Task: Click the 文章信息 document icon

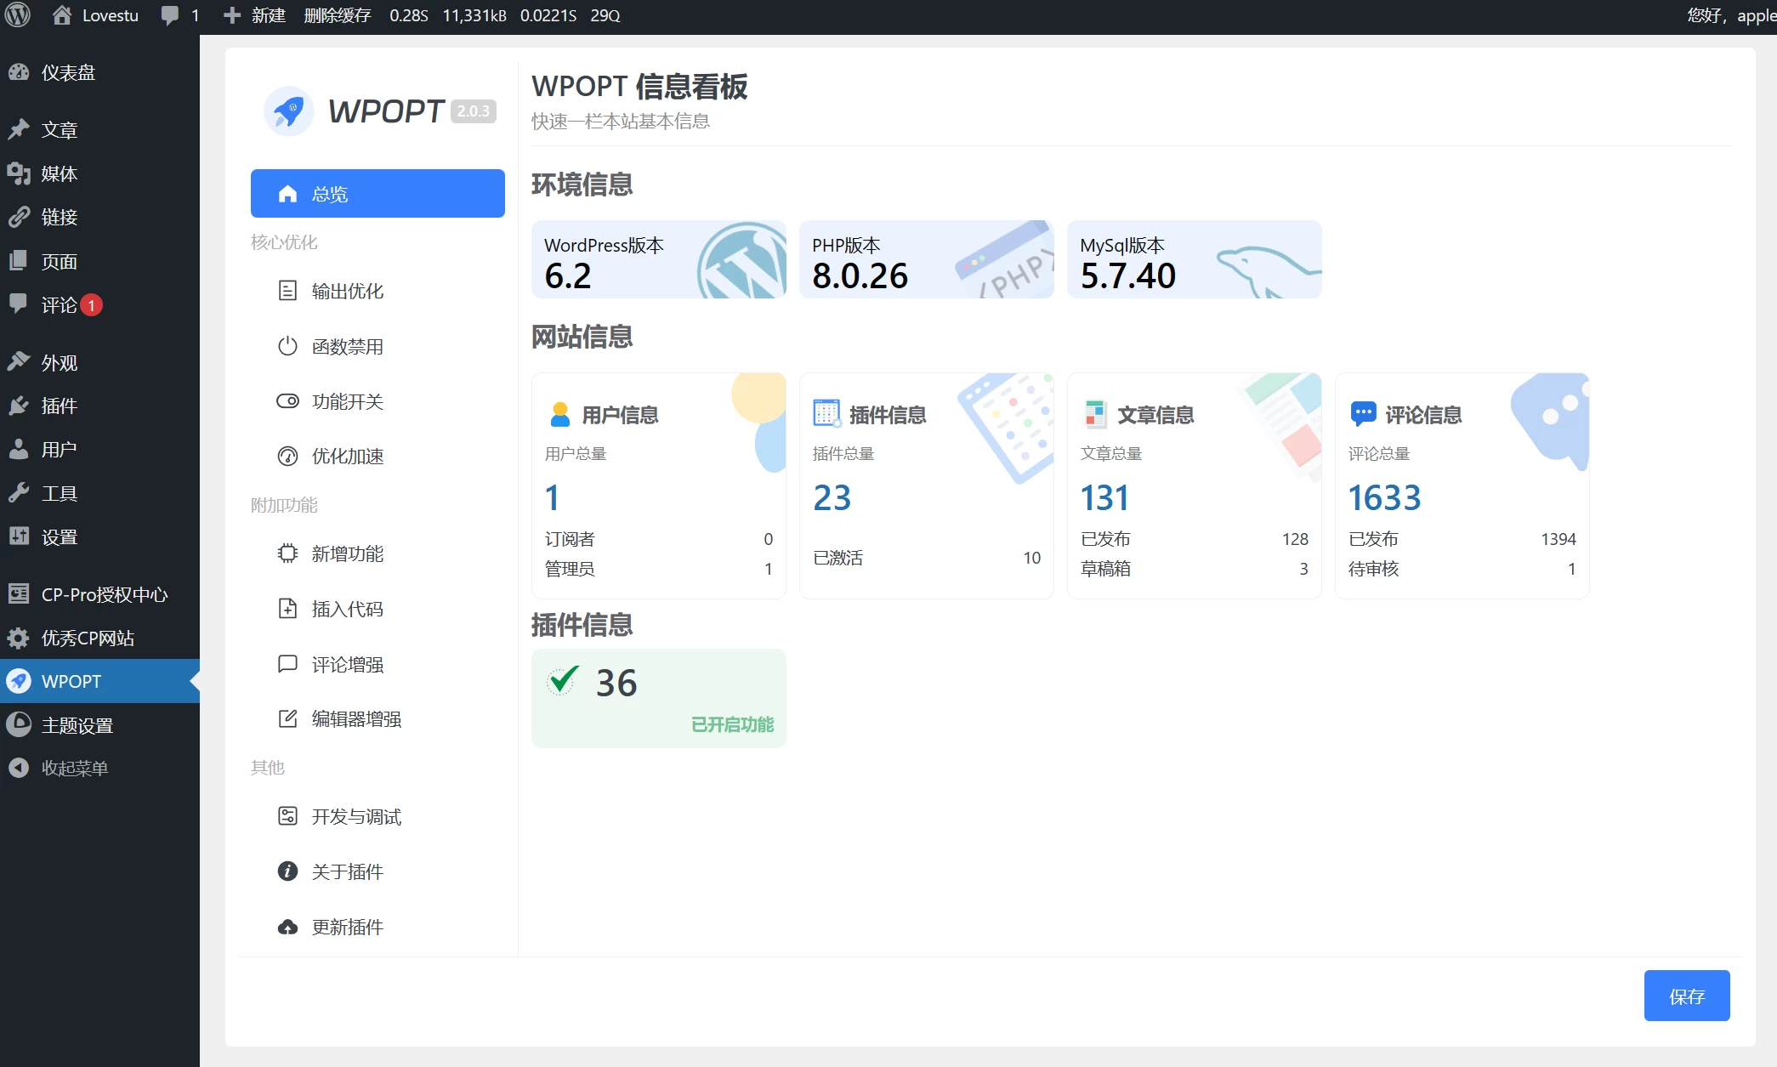Action: pyautogui.click(x=1096, y=414)
